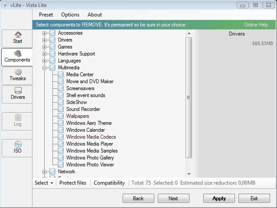Click the Back button
Image resolution: width=277 pixels, height=208 pixels.
point(138,198)
